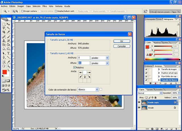Screen dimensions: 182x131
Task: Expand the Duplicar actual capa action
Action: pos(159,73)
